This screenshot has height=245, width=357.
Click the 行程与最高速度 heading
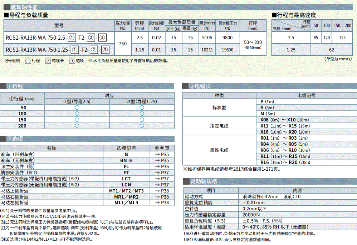pyautogui.click(x=294, y=15)
